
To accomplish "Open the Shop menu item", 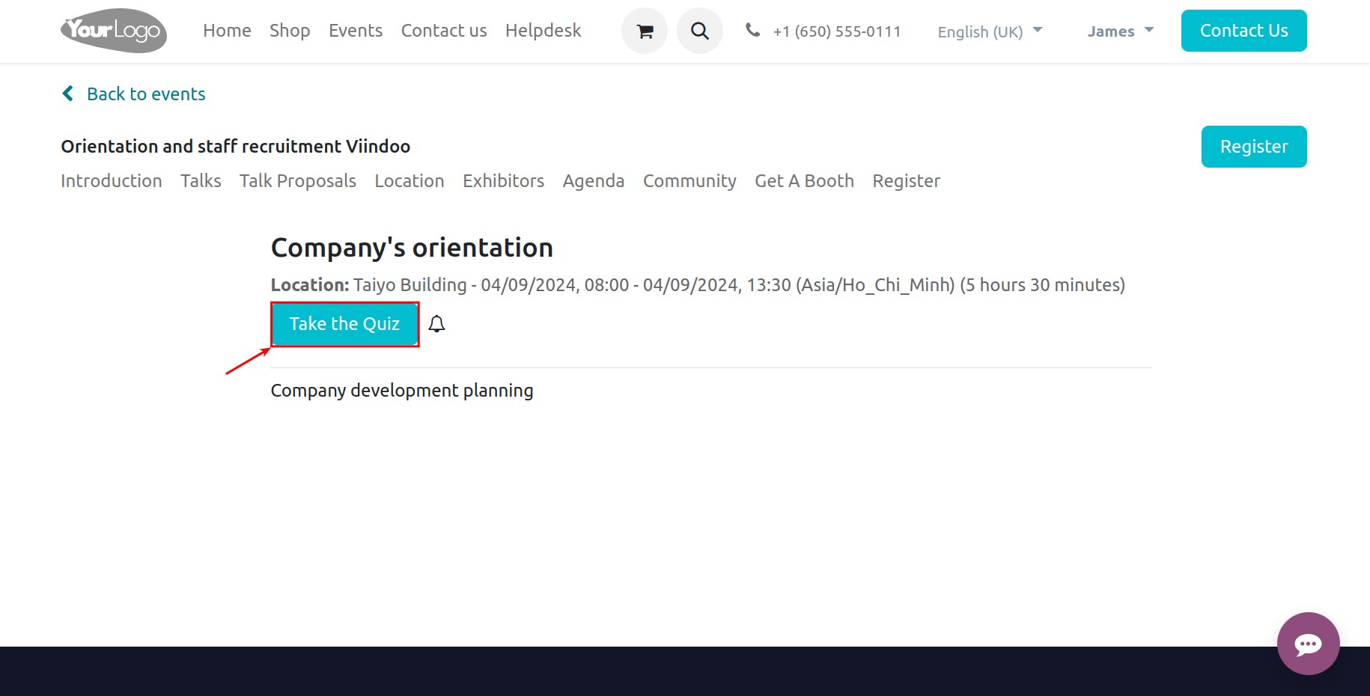I will point(290,31).
